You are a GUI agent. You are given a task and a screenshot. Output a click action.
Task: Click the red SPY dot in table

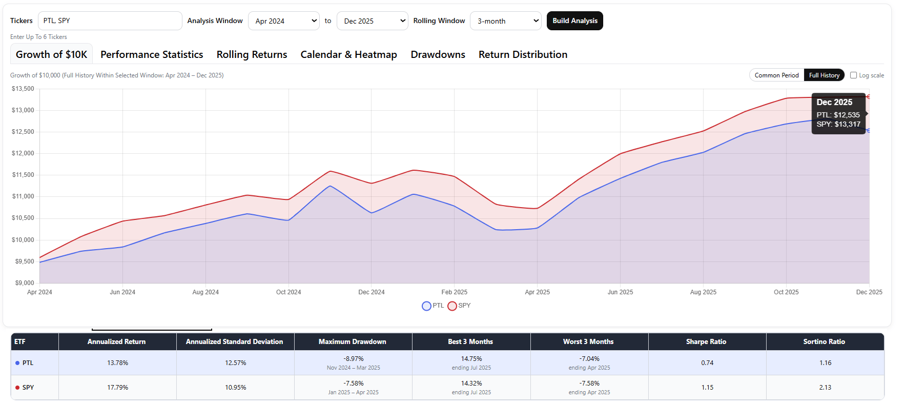point(17,388)
